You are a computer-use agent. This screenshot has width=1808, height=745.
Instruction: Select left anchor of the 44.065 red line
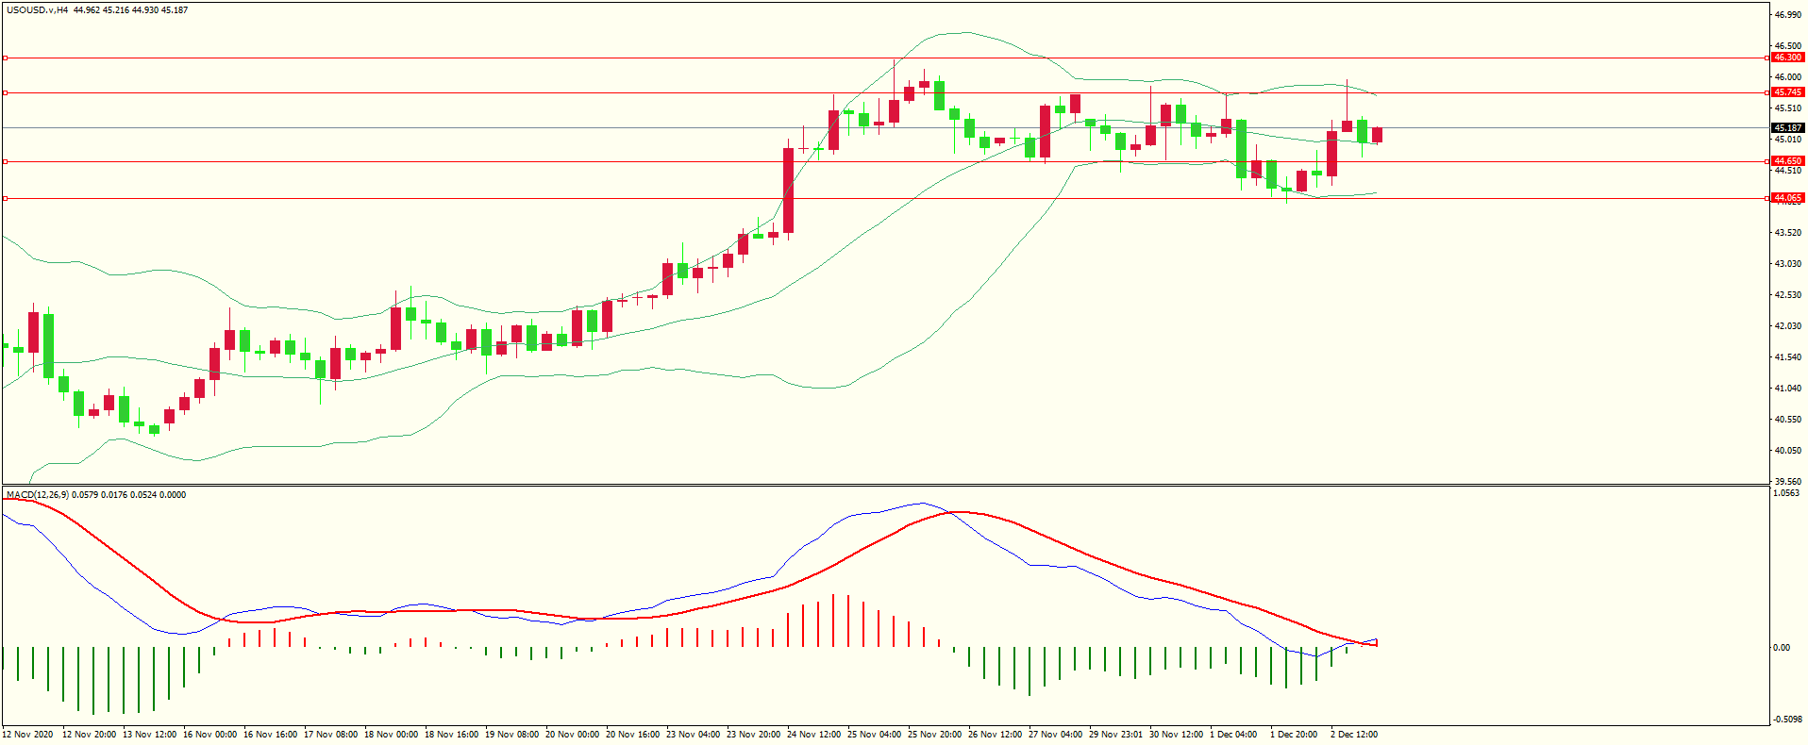coord(6,199)
